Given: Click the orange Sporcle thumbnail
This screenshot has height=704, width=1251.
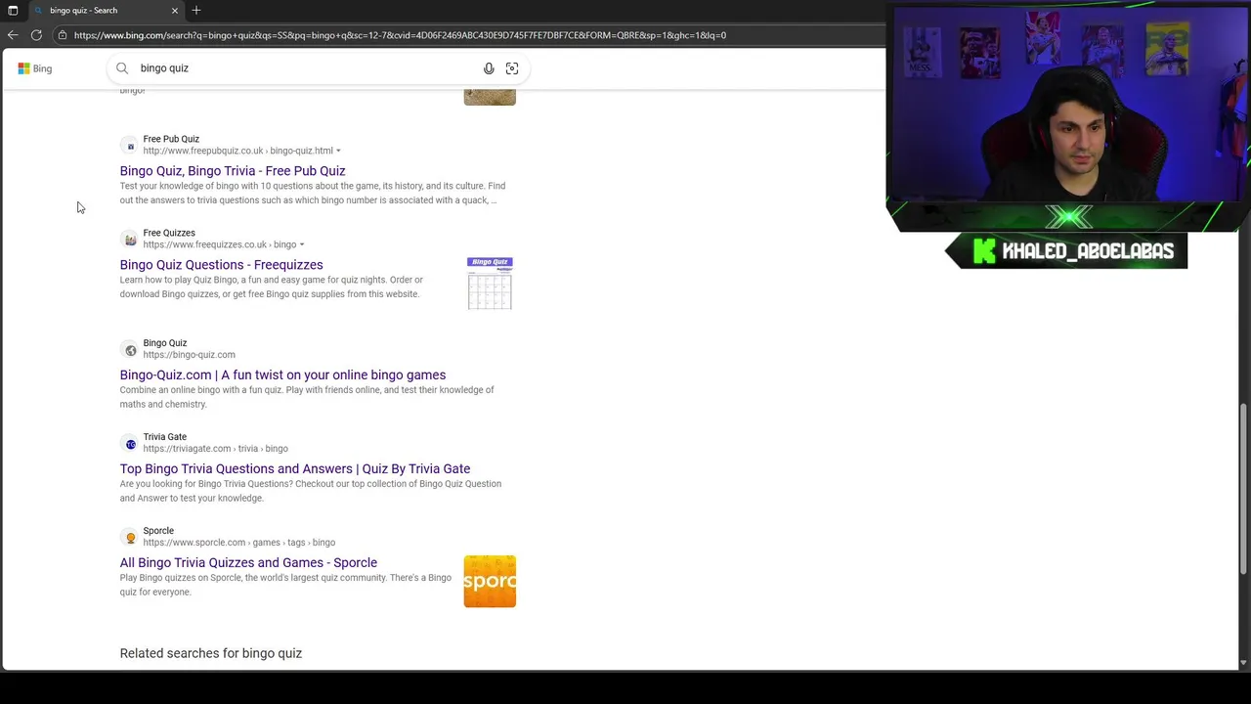Looking at the screenshot, I should [x=490, y=582].
